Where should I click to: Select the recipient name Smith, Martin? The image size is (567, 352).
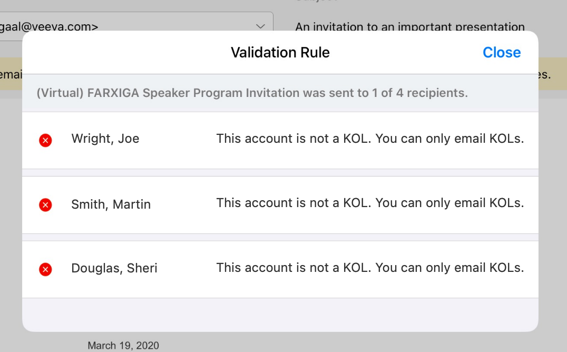coord(111,204)
